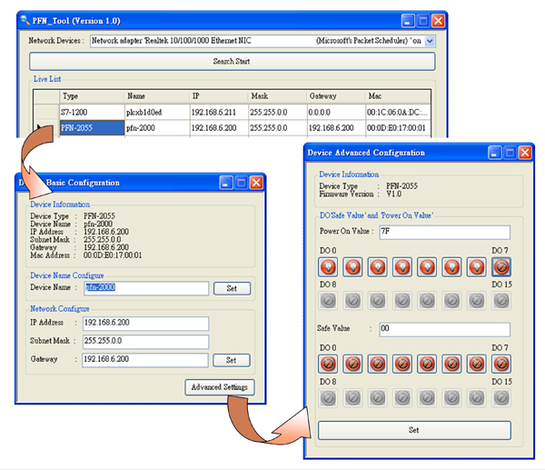Image resolution: width=545 pixels, height=470 pixels.
Task: Toggle Safe Value DO 0 output icon
Action: tap(328, 364)
